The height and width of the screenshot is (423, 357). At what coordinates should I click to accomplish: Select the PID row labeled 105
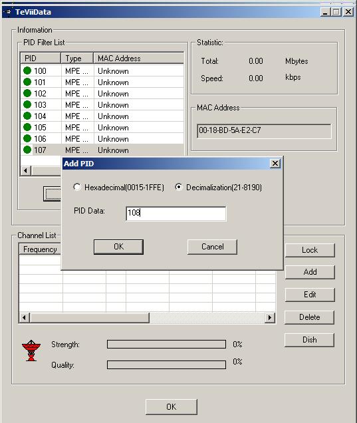[102, 127]
